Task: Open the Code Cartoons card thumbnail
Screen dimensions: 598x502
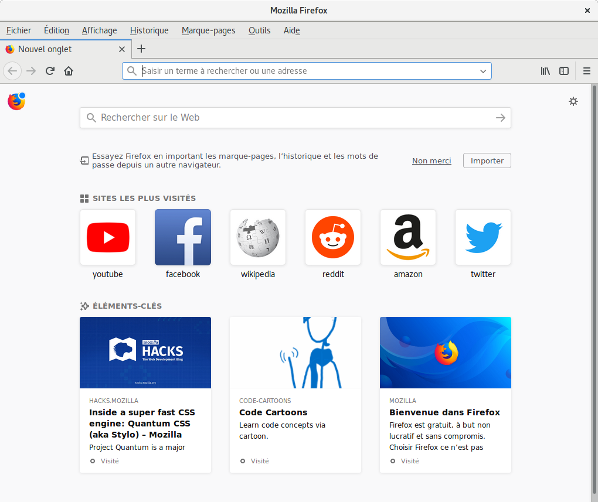Action: [295, 353]
